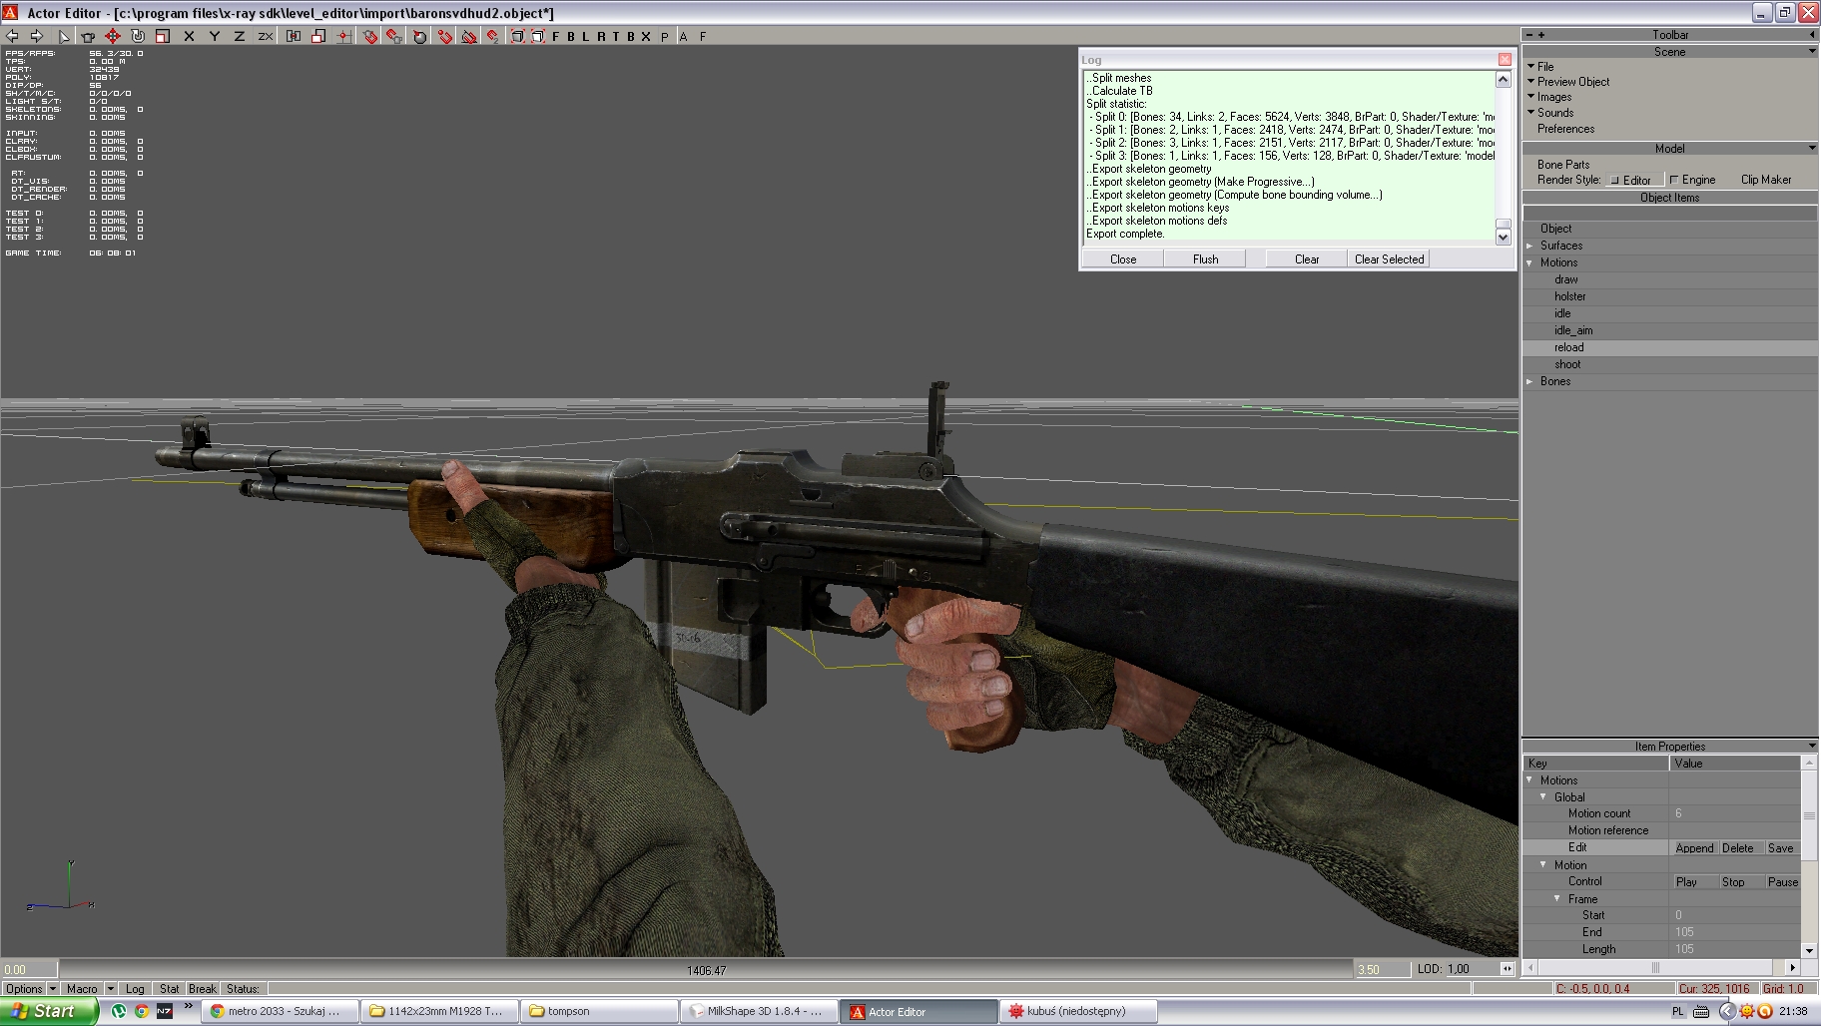Activate the Scale tool icon

tap(163, 36)
